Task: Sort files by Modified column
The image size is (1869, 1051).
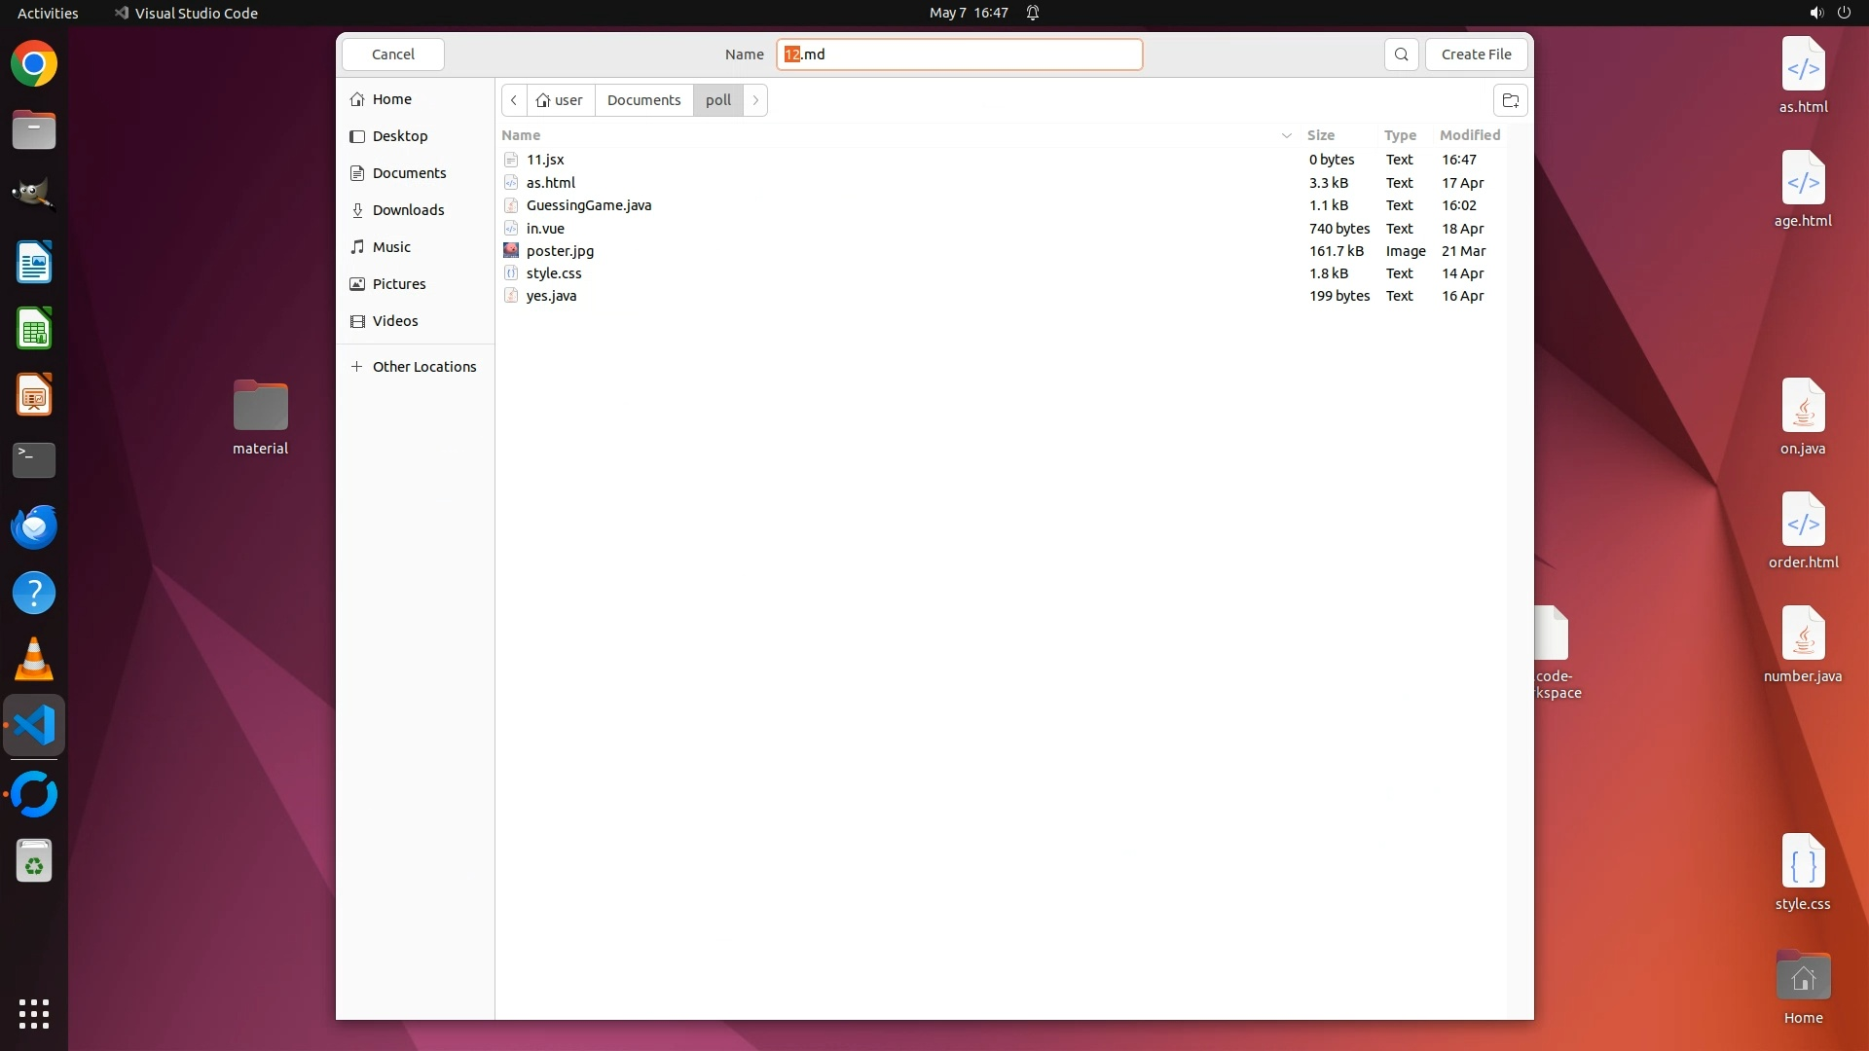Action: (x=1469, y=135)
